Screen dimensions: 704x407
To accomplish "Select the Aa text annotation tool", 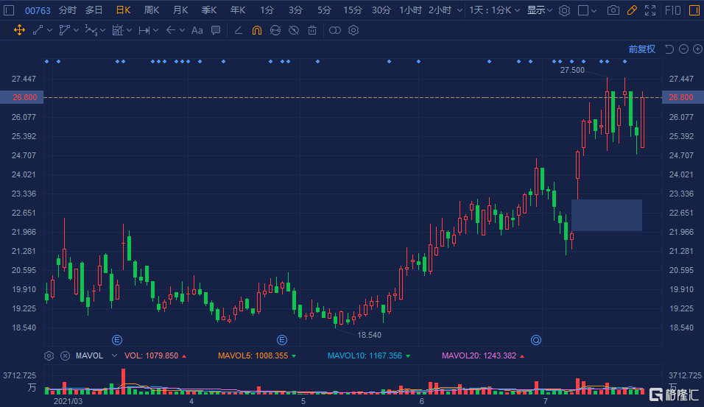I will (197, 30).
